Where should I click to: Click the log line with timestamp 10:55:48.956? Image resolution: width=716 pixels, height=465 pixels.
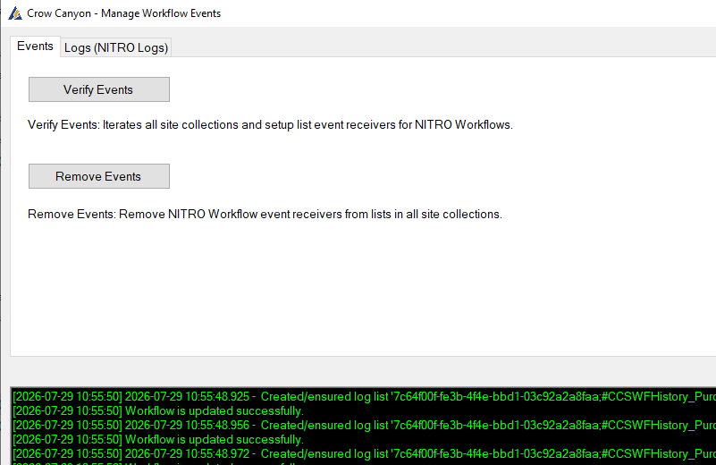364,426
